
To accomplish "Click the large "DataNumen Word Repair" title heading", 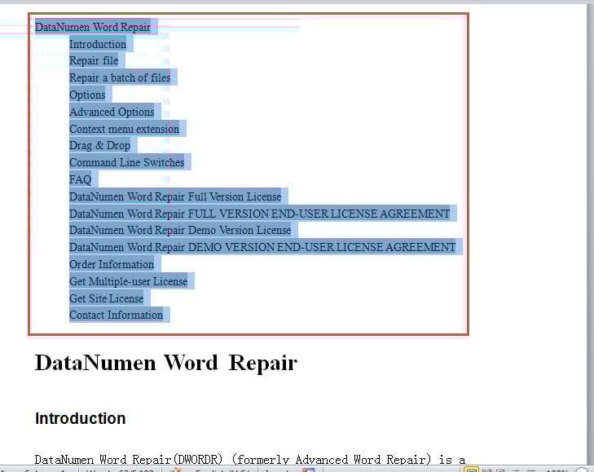I will (x=165, y=363).
